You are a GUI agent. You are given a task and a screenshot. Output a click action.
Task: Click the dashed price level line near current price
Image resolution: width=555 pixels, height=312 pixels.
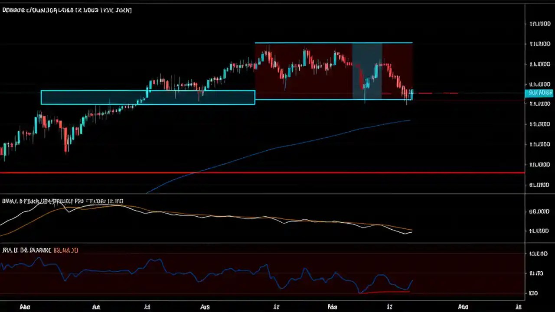[438, 93]
